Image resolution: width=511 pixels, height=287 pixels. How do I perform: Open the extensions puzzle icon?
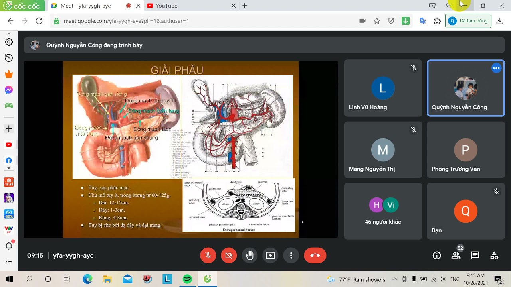437,21
